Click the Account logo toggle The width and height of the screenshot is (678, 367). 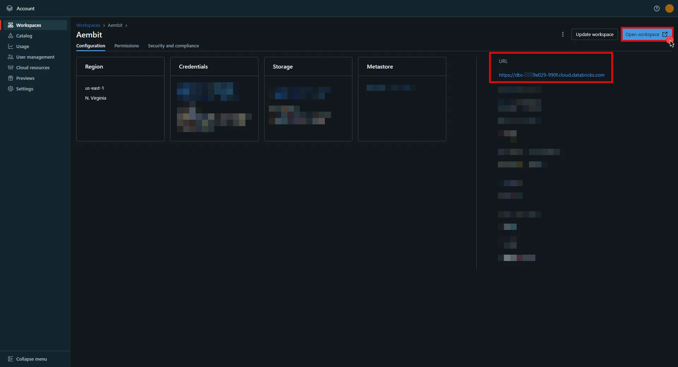click(x=10, y=8)
